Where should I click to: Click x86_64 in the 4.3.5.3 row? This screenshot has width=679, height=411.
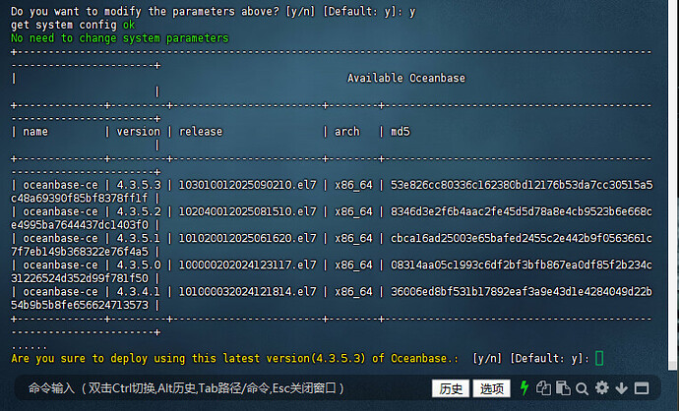click(353, 185)
